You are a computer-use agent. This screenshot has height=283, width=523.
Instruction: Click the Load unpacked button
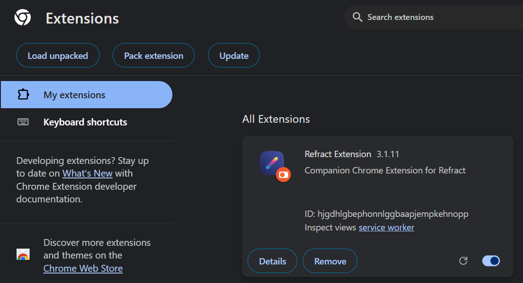pos(58,55)
